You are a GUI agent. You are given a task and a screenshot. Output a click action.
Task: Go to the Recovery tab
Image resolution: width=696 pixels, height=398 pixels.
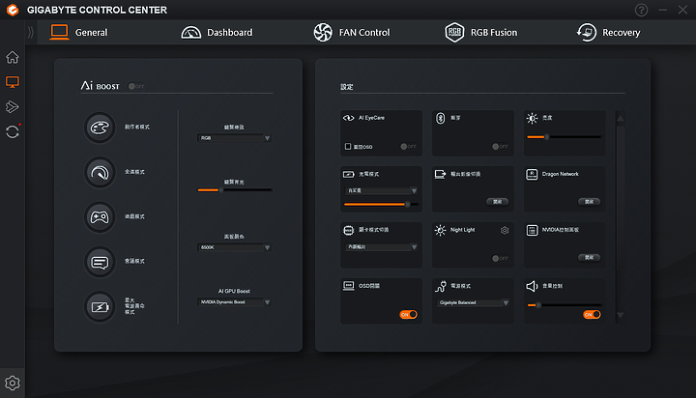point(609,33)
